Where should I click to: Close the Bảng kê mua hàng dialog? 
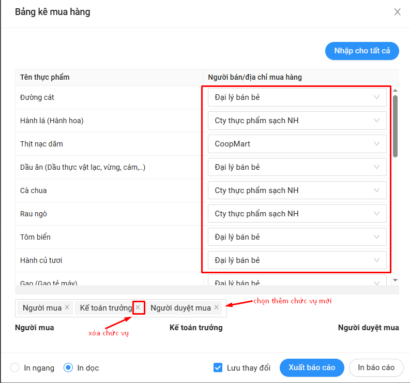pos(397,12)
